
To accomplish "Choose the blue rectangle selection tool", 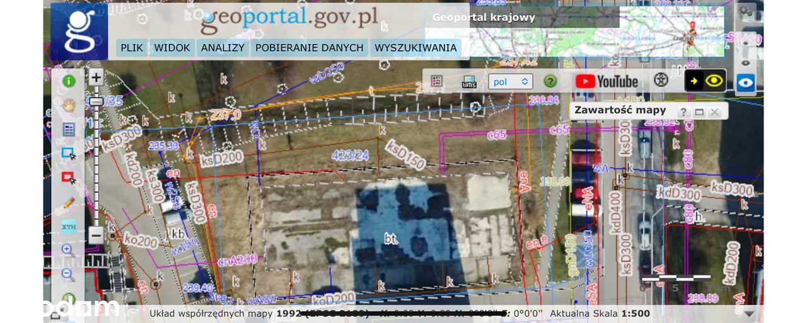I will coord(68,154).
